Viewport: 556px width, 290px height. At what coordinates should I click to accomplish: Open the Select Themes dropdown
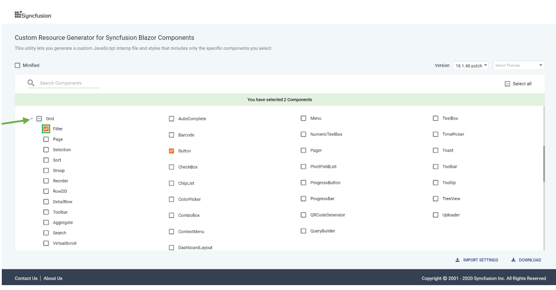[519, 65]
